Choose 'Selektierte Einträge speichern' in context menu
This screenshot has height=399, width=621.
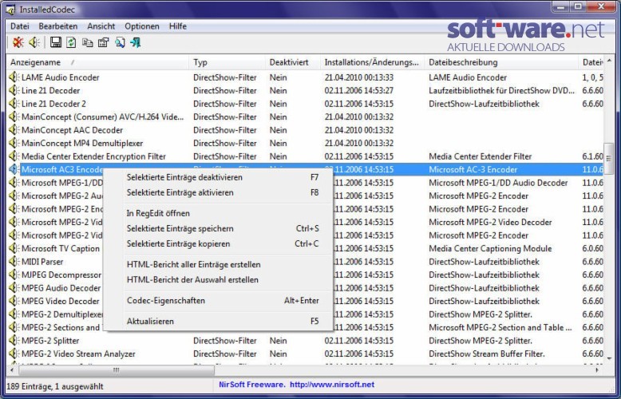pos(218,228)
